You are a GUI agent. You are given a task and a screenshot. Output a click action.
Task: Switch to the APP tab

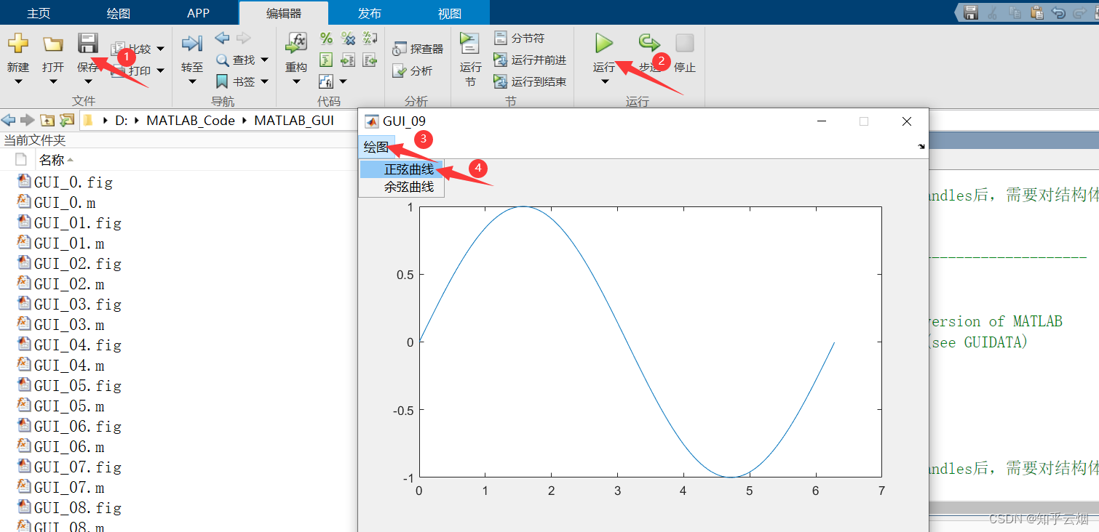198,13
